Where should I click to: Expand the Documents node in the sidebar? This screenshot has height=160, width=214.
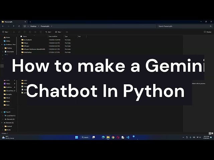pyautogui.click(x=3, y=52)
